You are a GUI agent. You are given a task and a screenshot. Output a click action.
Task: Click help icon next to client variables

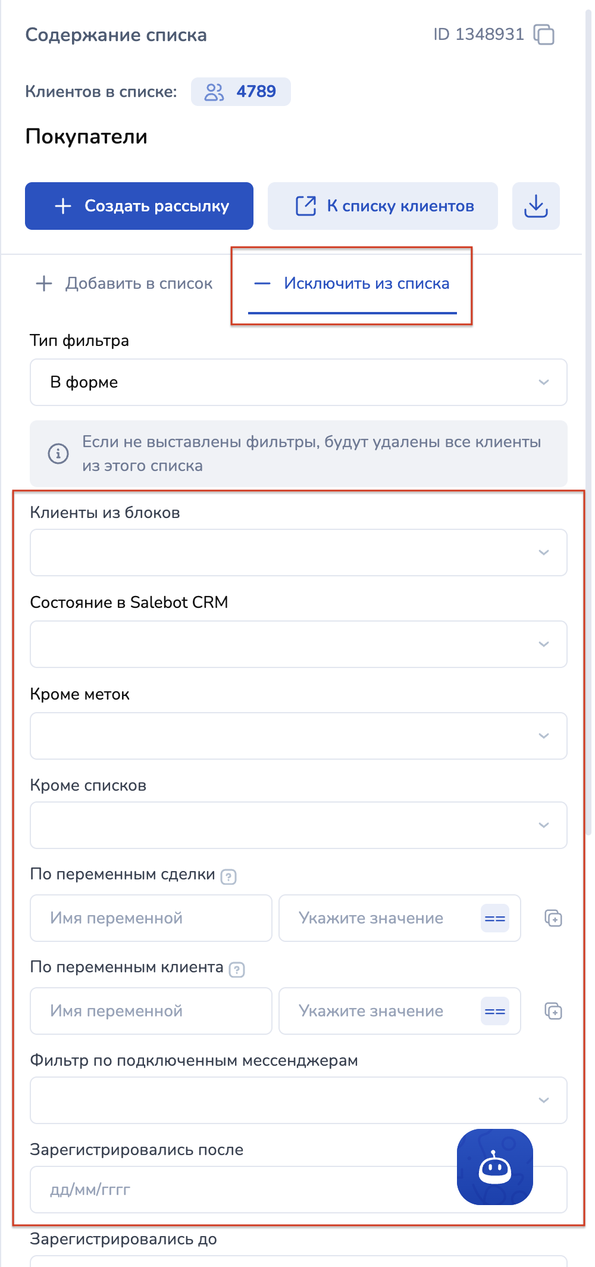pos(237,969)
